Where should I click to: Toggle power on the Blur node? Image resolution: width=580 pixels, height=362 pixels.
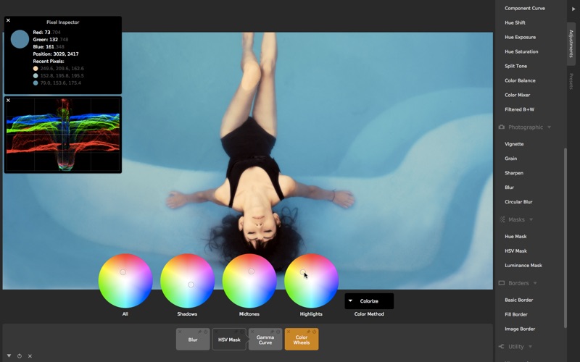(x=206, y=332)
